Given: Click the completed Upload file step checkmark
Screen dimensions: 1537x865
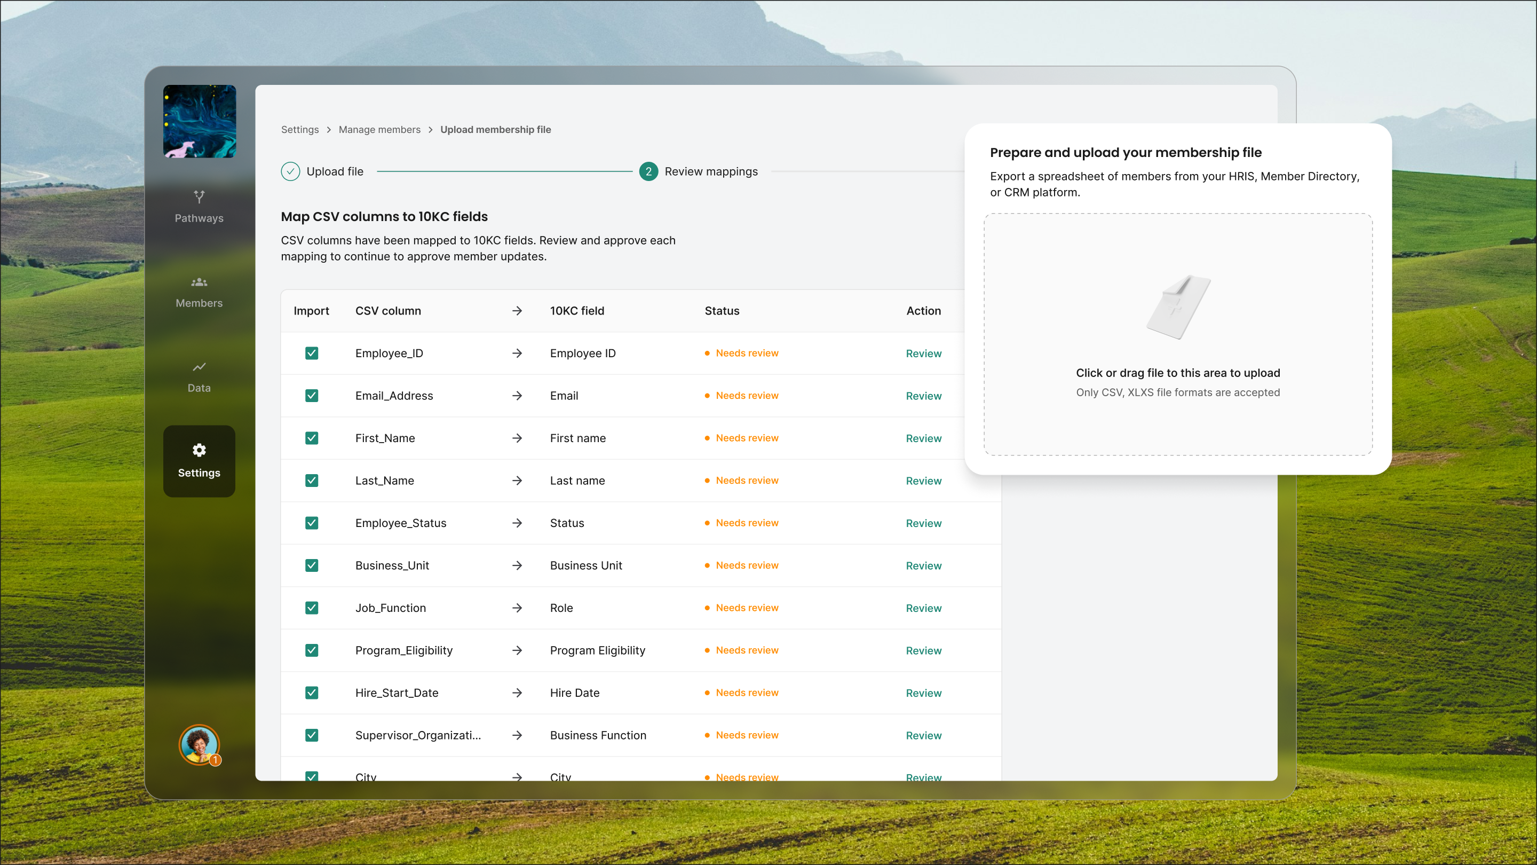Looking at the screenshot, I should point(290,171).
